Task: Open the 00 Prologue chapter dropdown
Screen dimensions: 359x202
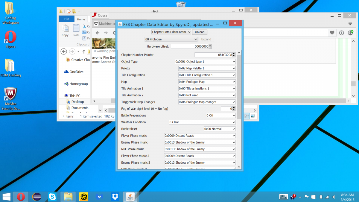Action: pyautogui.click(x=171, y=39)
